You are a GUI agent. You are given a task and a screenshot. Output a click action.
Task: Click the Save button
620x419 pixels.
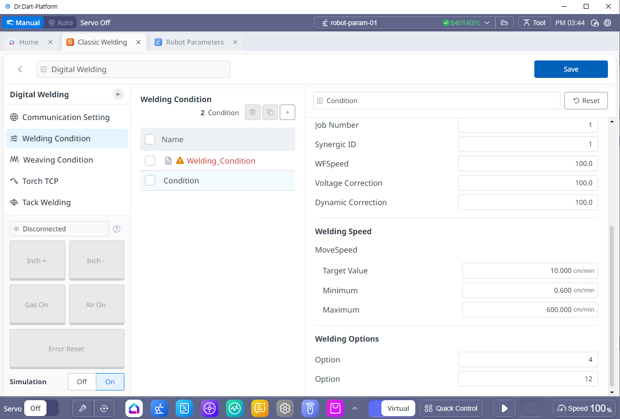tap(571, 69)
